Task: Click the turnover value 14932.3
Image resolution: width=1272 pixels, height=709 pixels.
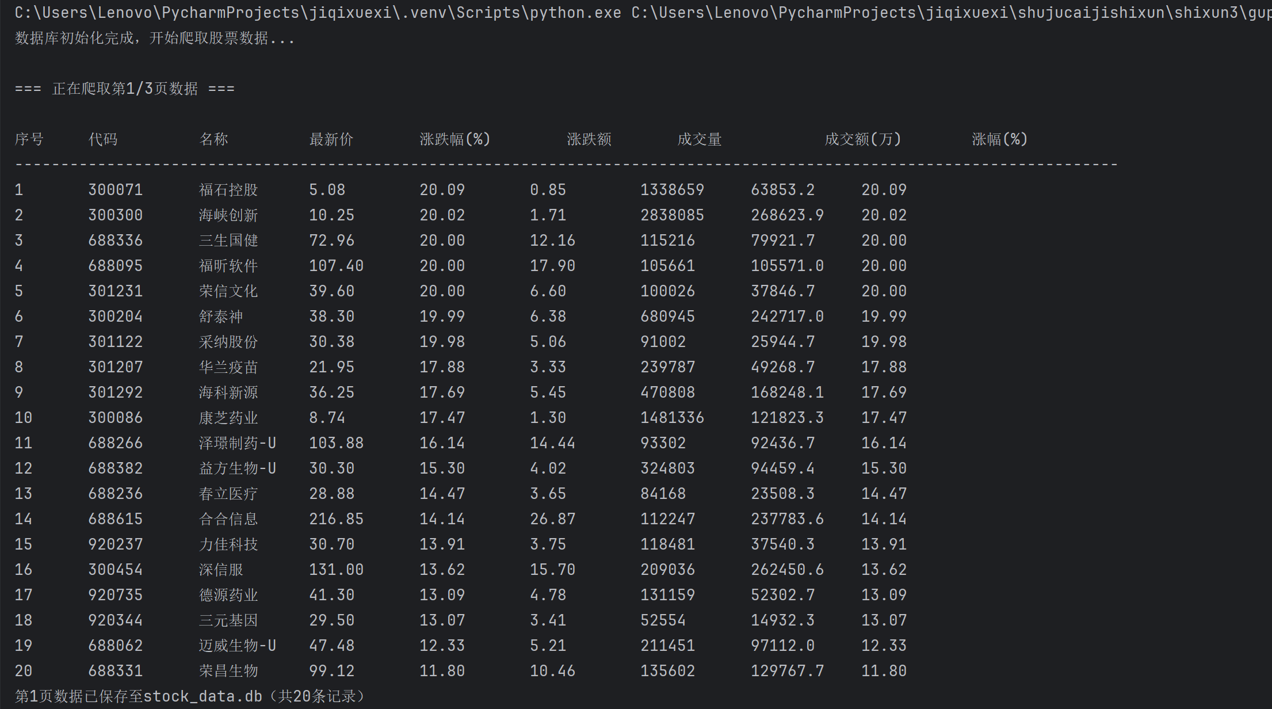Action: coord(782,620)
